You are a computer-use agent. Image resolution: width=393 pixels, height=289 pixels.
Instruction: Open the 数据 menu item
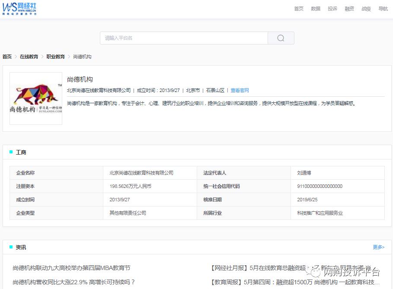(315, 8)
